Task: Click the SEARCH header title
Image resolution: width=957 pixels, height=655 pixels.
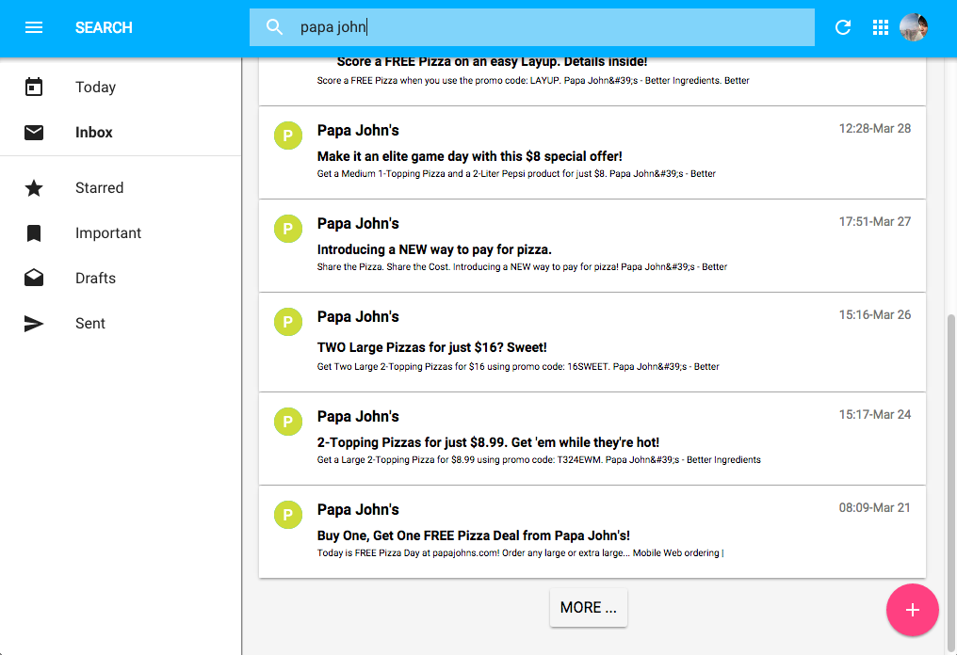Action: point(104,27)
